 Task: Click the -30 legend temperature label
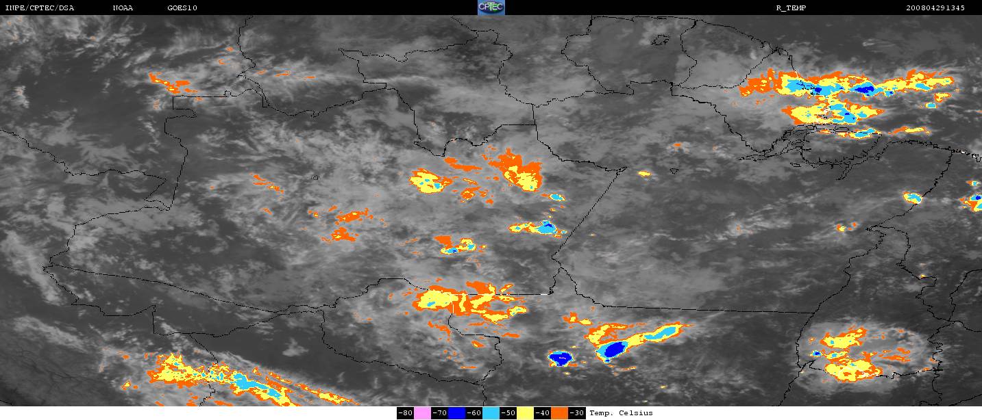click(577, 413)
